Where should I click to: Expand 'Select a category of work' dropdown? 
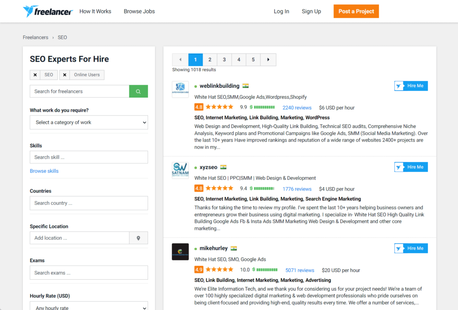[x=89, y=123]
